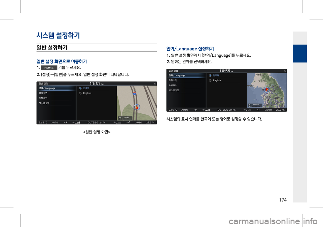Click the route 15 highway shield on the map

click(135, 94)
